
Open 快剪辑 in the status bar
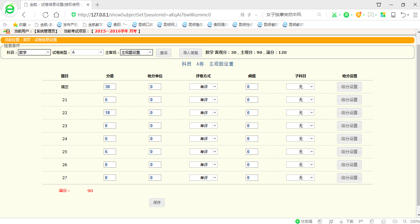[304, 221]
